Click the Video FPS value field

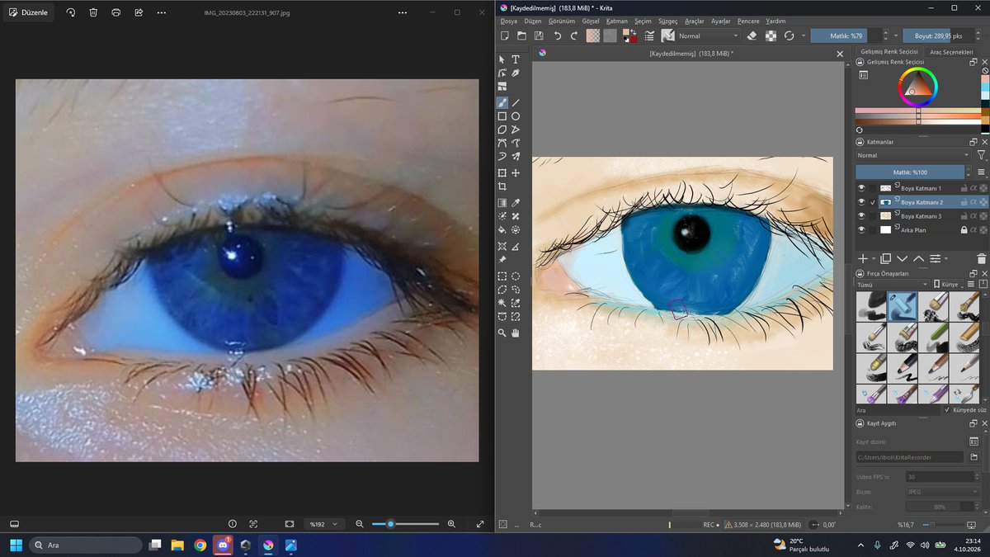[x=941, y=476]
